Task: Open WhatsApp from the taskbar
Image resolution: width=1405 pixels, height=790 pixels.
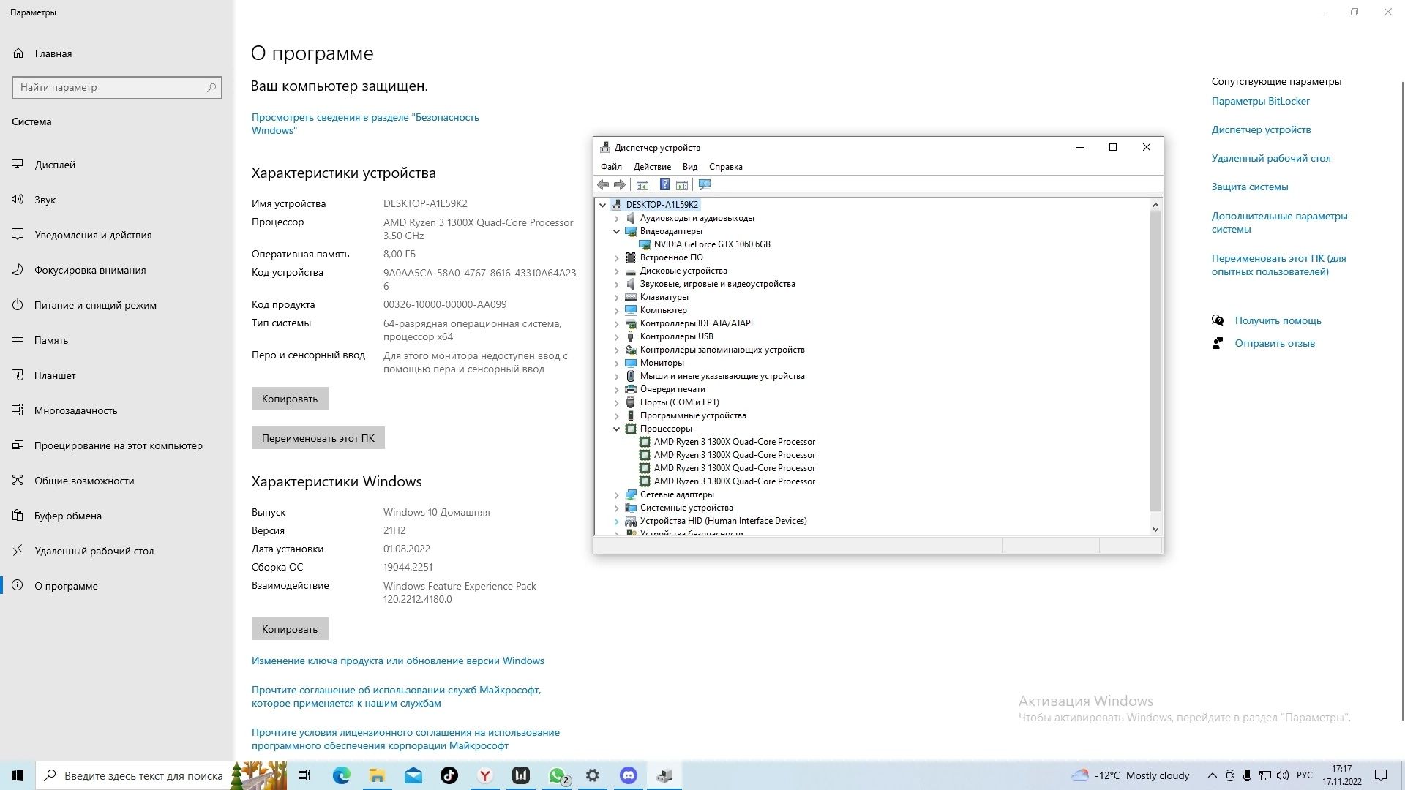Action: 558,775
